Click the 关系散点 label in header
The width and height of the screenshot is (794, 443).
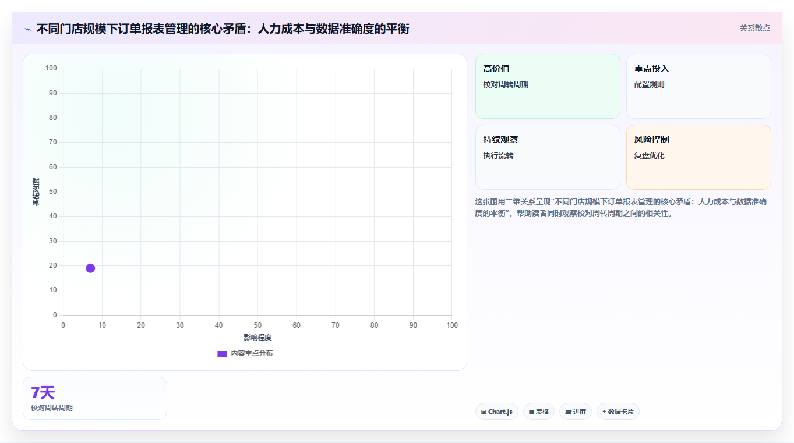754,28
